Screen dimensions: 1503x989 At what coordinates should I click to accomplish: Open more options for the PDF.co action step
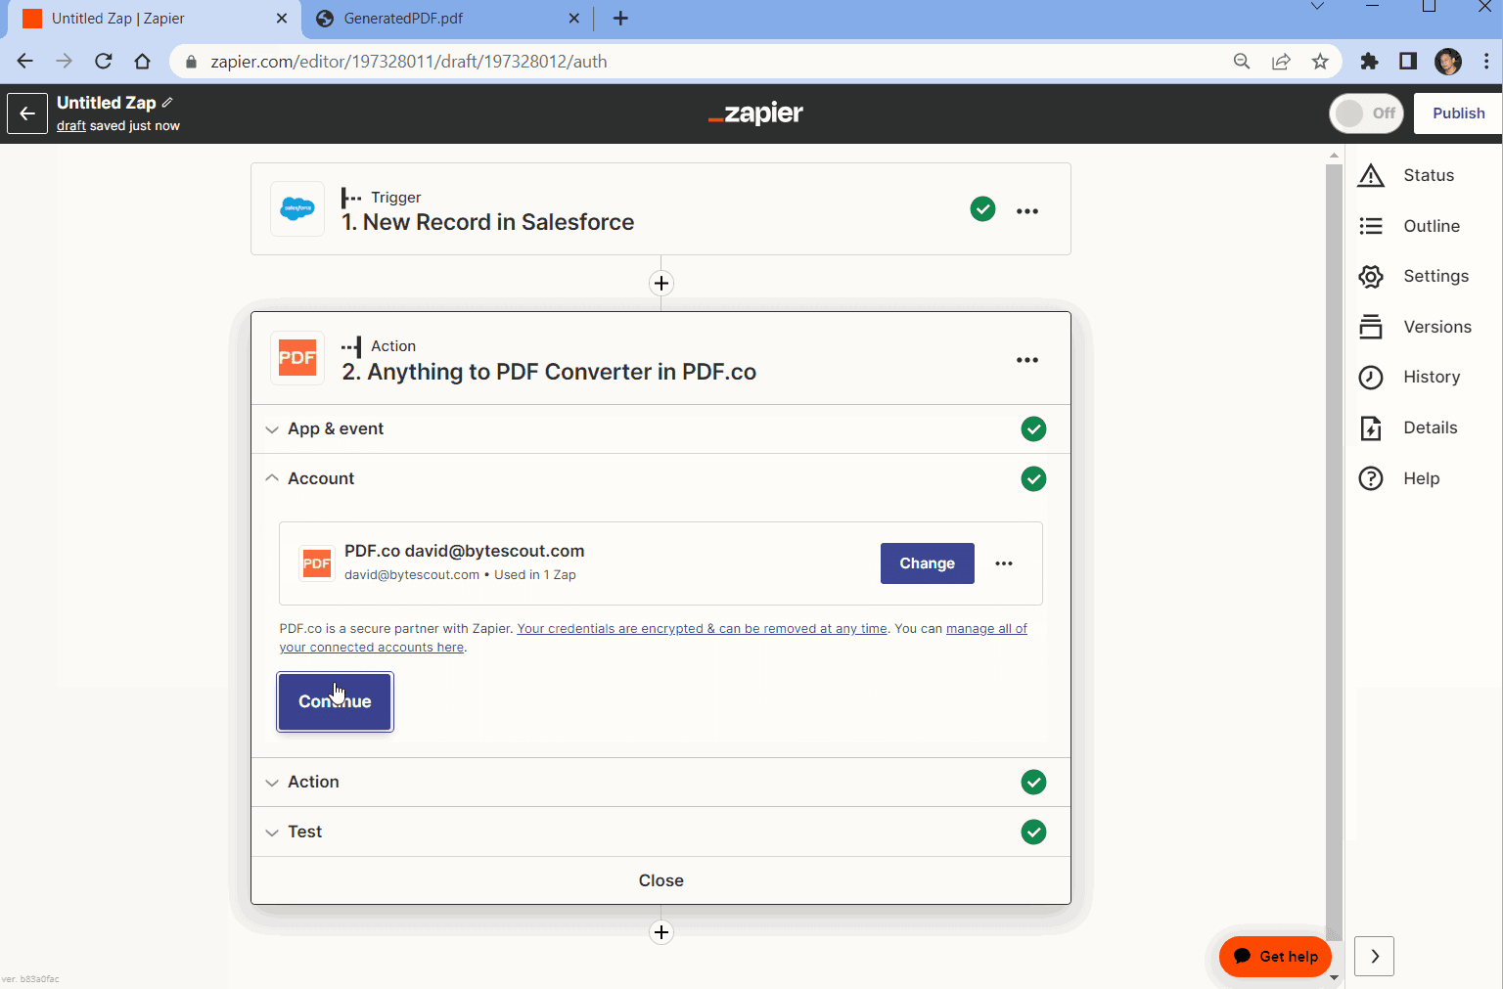[x=1026, y=359]
